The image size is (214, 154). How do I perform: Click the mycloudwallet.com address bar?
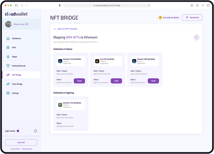coord(107,5)
